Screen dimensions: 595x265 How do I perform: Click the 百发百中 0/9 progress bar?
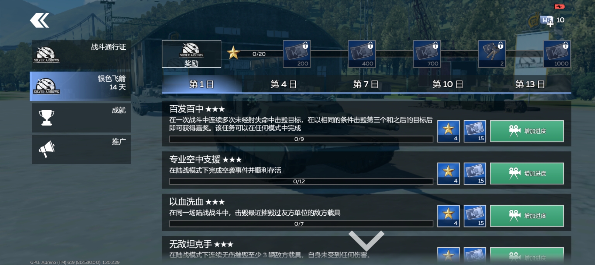coord(301,139)
